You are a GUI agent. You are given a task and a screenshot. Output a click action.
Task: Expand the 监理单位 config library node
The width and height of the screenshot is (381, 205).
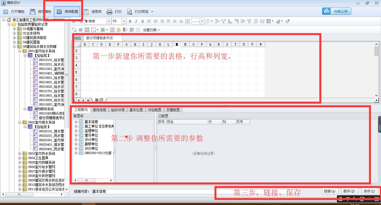(76, 131)
